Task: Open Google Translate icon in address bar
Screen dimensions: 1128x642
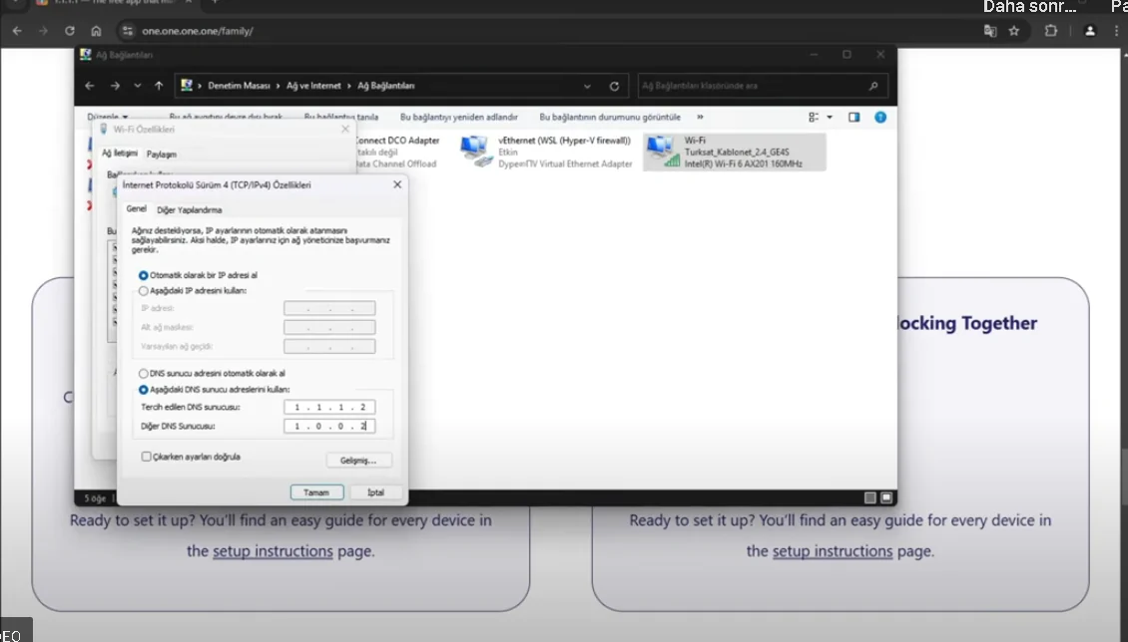Action: (x=989, y=31)
